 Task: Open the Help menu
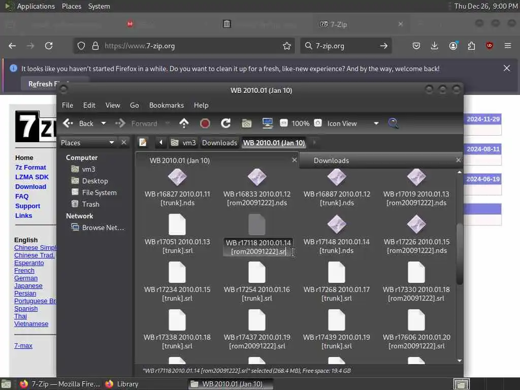201,105
